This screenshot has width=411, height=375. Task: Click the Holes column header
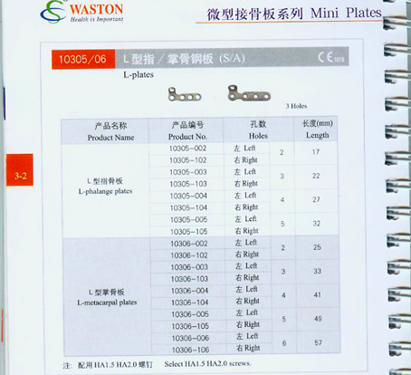point(258,130)
